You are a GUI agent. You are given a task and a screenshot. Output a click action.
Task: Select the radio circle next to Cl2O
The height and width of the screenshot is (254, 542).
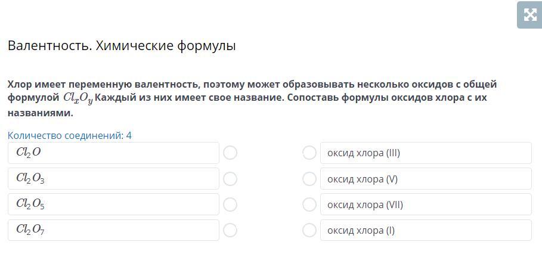(230, 153)
